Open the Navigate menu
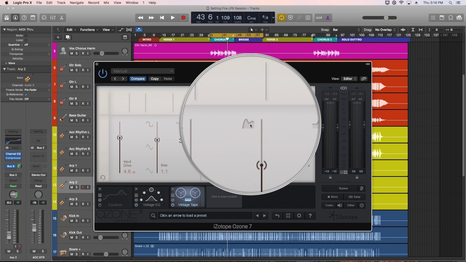Image resolution: width=466 pixels, height=262 pixels. (x=76, y=3)
